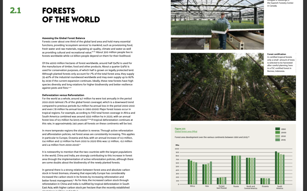Click the 900 value on the Mha axis

tap(177, 152)
